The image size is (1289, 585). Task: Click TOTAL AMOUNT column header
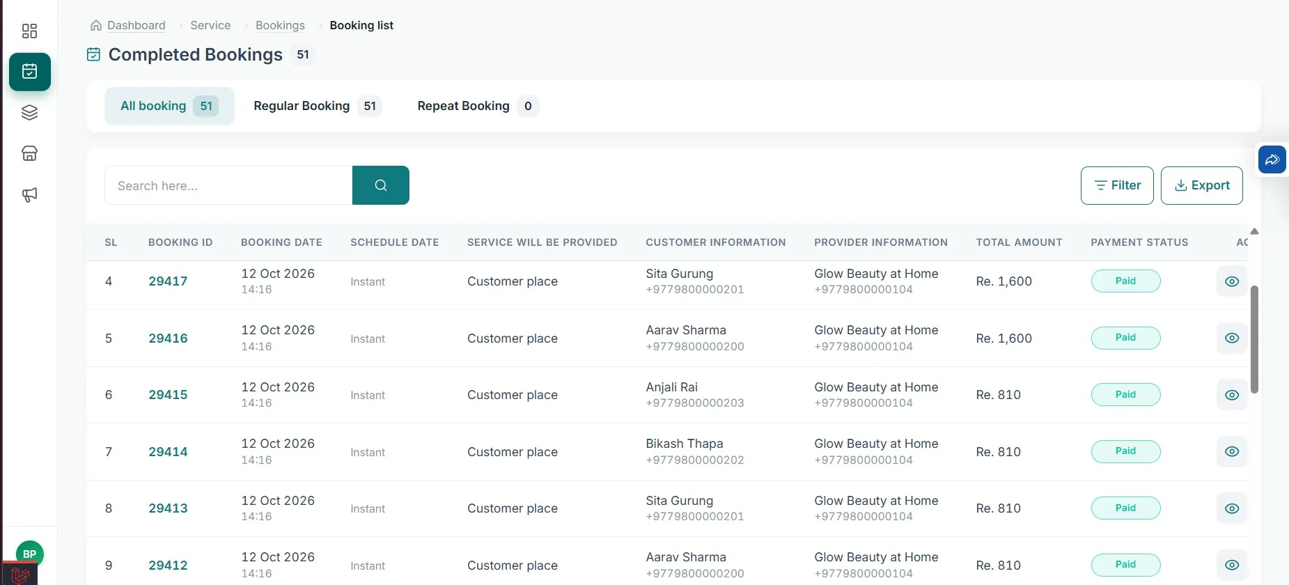click(1019, 242)
